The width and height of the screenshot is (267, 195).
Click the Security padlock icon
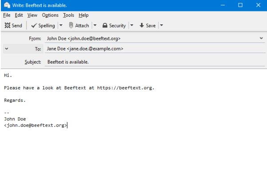(105, 26)
